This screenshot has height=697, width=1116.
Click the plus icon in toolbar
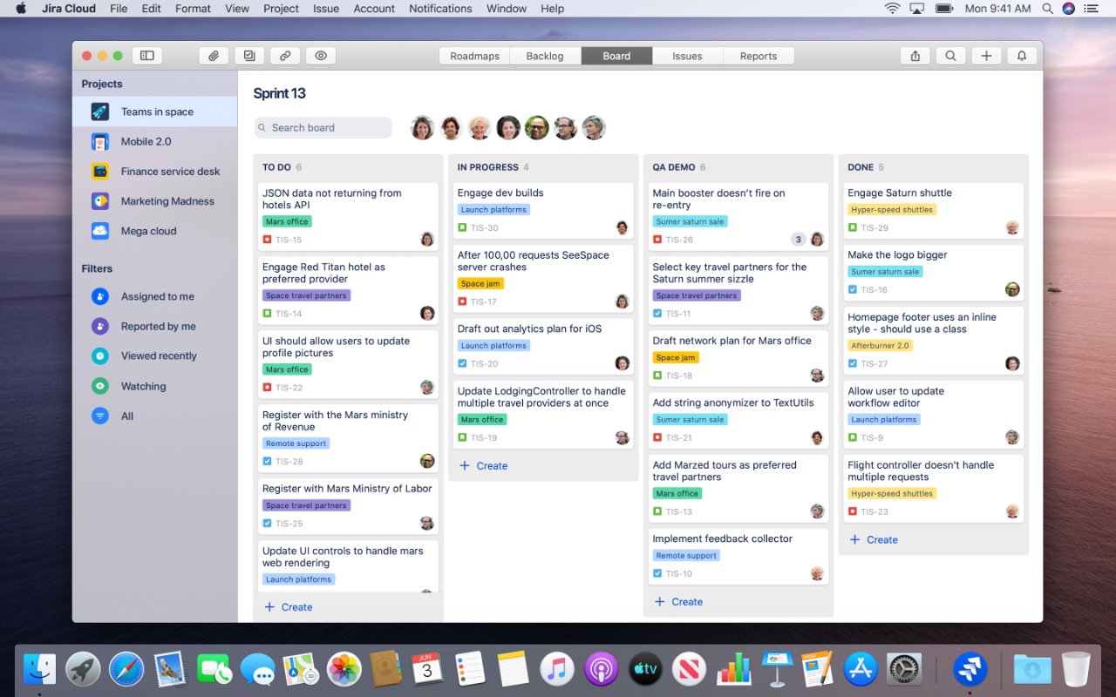coord(986,56)
